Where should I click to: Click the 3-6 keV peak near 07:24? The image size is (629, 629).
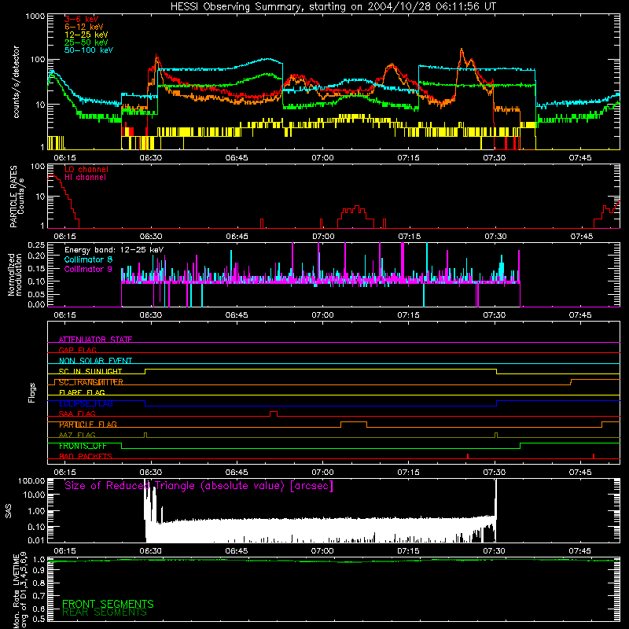tap(462, 50)
